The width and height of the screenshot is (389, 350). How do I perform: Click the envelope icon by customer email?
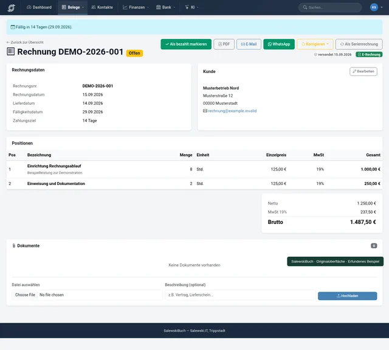205,111
